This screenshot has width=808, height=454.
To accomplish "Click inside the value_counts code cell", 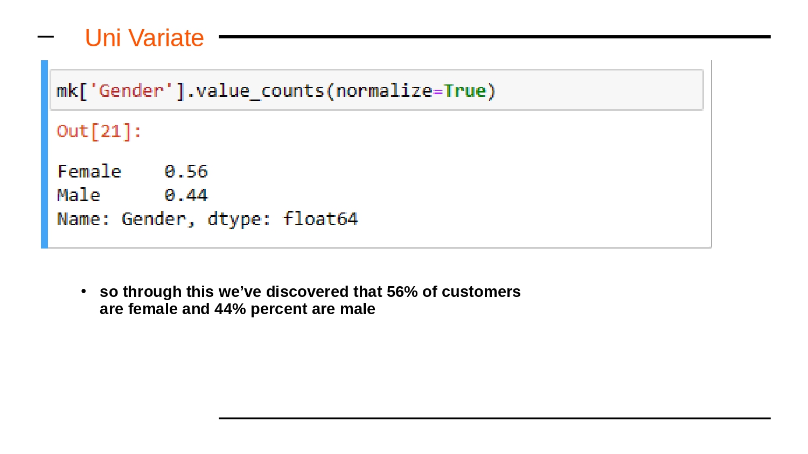I will tap(377, 90).
